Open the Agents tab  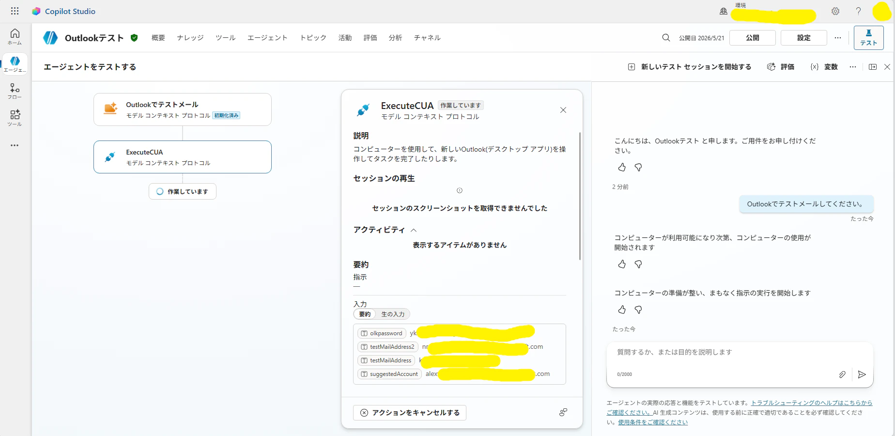point(267,38)
